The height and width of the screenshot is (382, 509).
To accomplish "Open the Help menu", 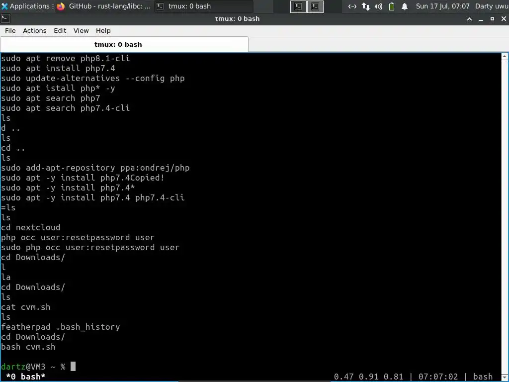I will point(103,30).
